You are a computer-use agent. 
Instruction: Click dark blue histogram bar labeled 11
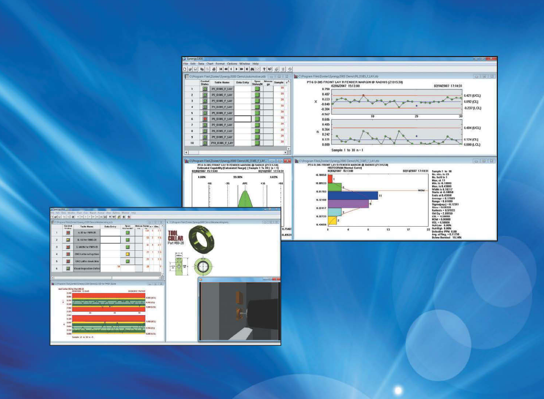pyautogui.click(x=353, y=195)
